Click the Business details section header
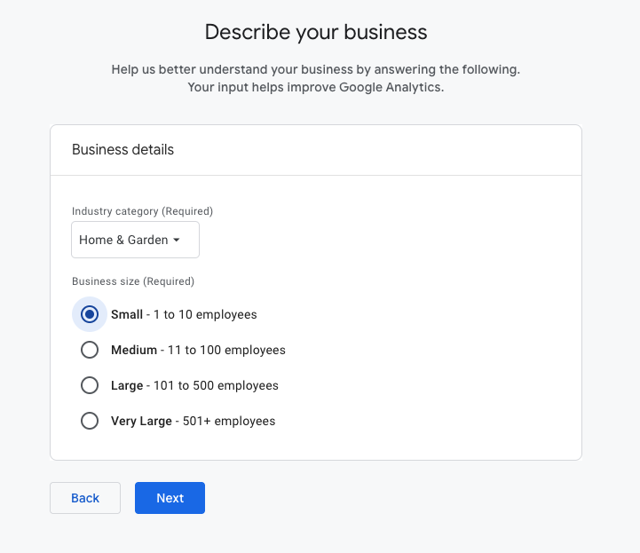Image resolution: width=640 pixels, height=553 pixels. tap(122, 150)
